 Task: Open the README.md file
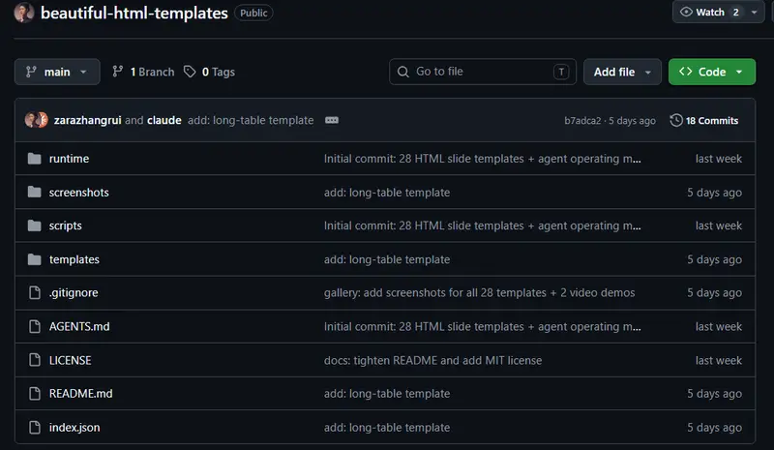[81, 394]
